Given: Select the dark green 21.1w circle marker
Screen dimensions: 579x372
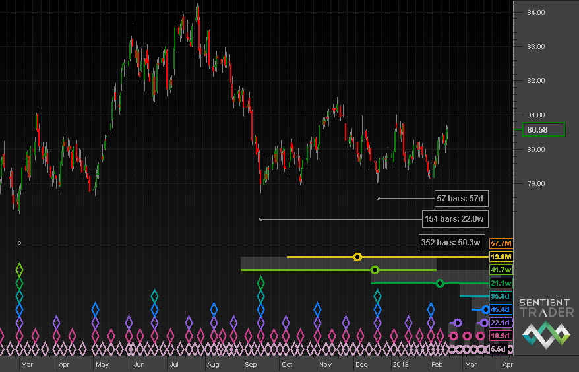Looking at the screenshot, I should (440, 284).
